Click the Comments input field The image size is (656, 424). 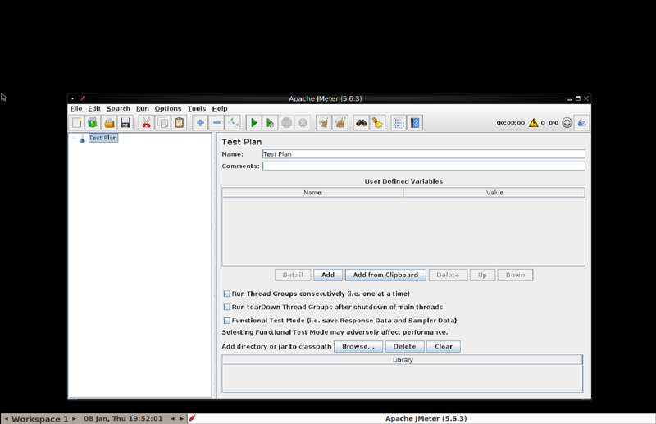pos(424,166)
